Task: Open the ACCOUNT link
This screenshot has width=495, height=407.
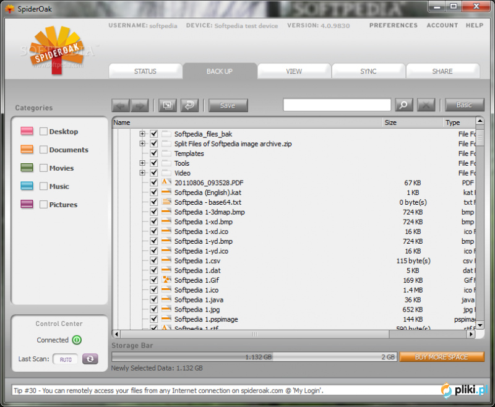Action: pyautogui.click(x=442, y=25)
